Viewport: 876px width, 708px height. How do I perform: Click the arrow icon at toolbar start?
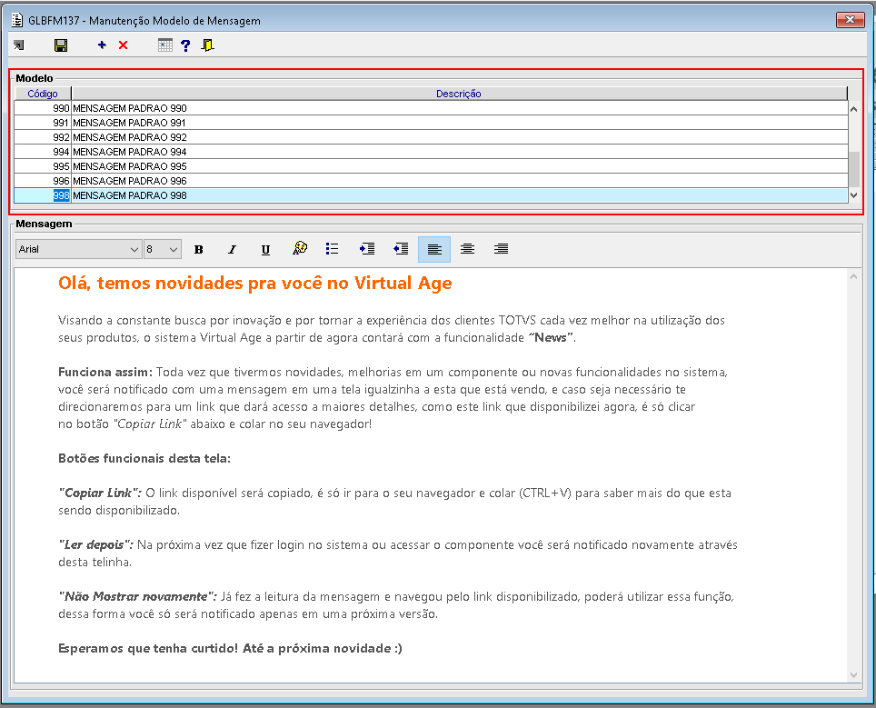[x=19, y=45]
